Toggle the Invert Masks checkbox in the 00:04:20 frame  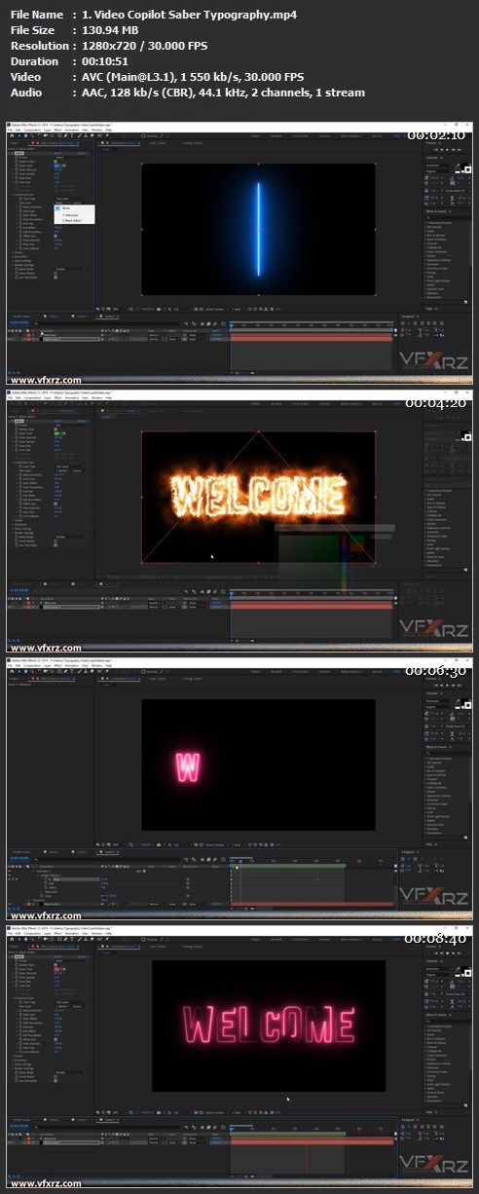tap(55, 541)
